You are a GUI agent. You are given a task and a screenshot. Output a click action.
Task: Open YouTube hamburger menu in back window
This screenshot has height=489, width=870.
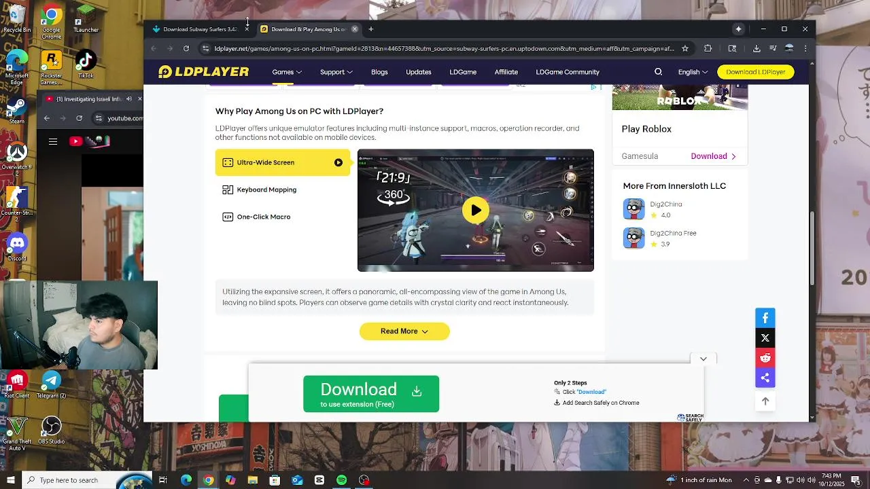(x=53, y=141)
